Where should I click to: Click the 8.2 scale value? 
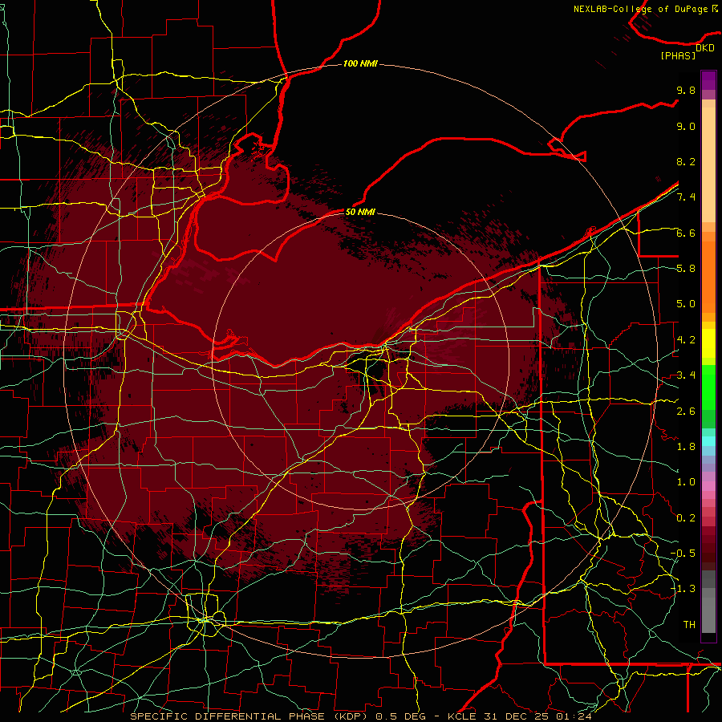tap(686, 161)
